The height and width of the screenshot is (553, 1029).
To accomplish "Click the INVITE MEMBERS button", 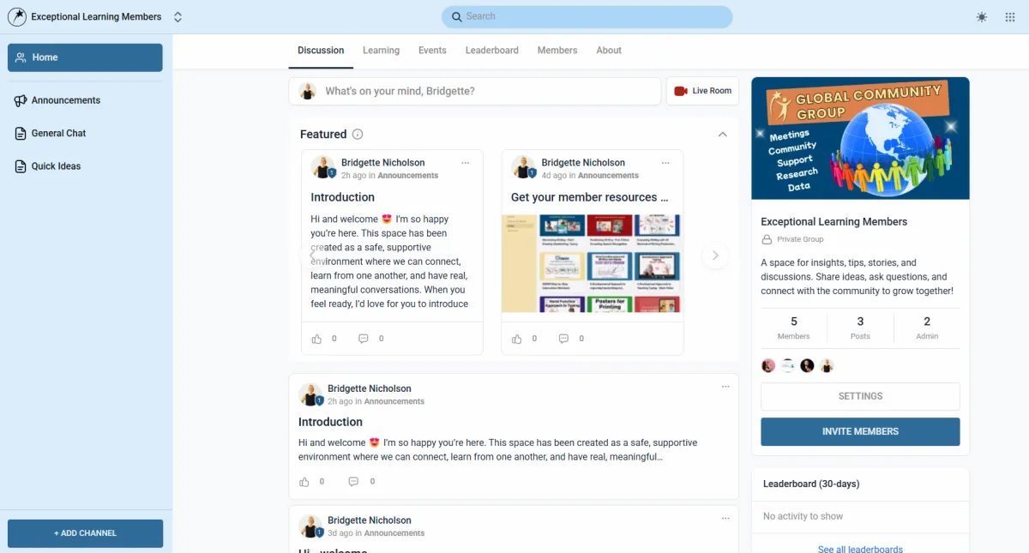I will click(x=860, y=431).
